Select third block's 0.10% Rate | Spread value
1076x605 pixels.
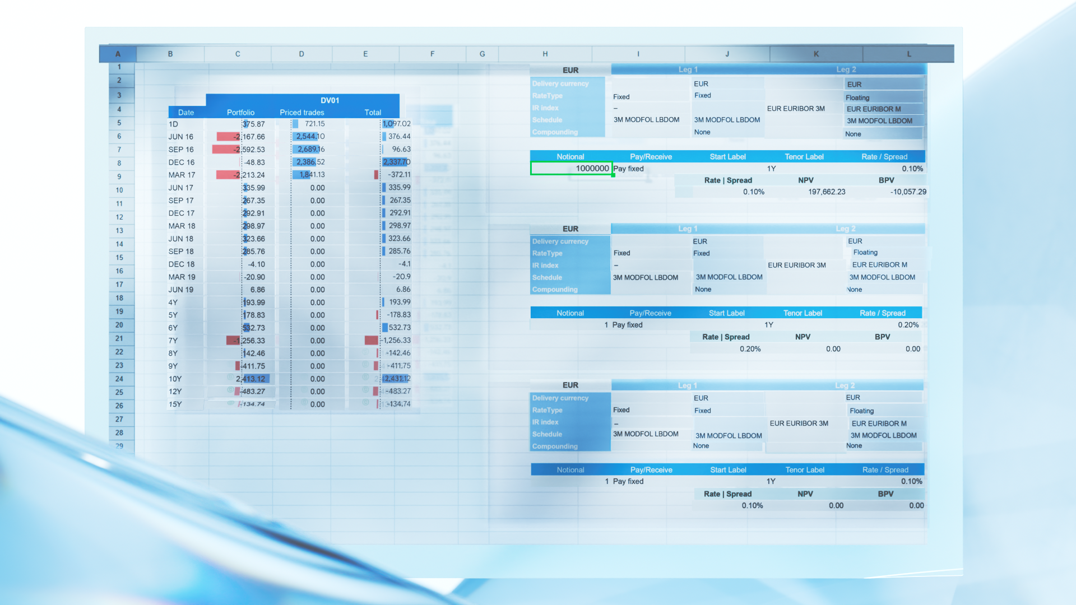pyautogui.click(x=752, y=505)
